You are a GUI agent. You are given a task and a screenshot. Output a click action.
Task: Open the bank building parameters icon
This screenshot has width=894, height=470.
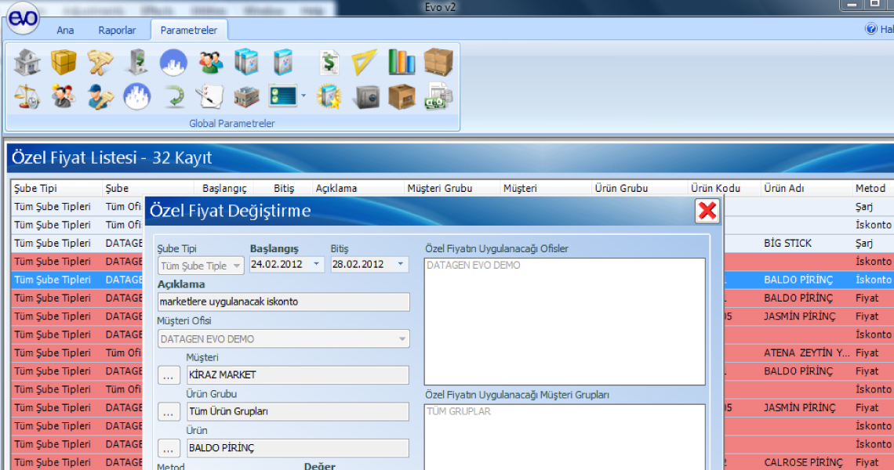pos(27,62)
